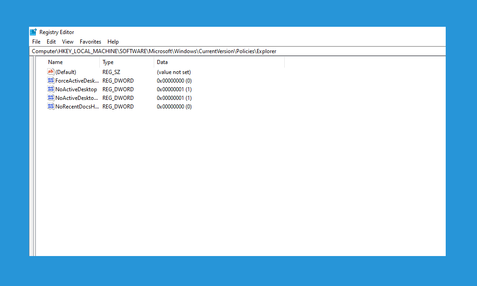
Task: Click the registry path address bar
Action: pyautogui.click(x=238, y=51)
